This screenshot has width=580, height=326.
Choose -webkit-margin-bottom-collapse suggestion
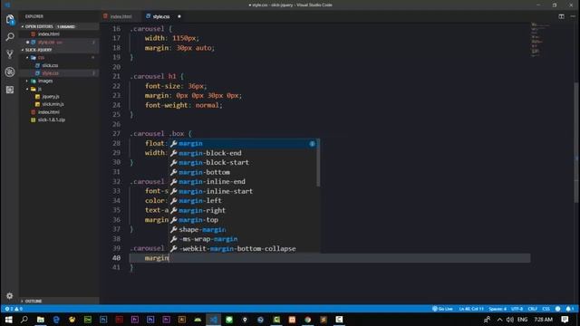[242, 249]
